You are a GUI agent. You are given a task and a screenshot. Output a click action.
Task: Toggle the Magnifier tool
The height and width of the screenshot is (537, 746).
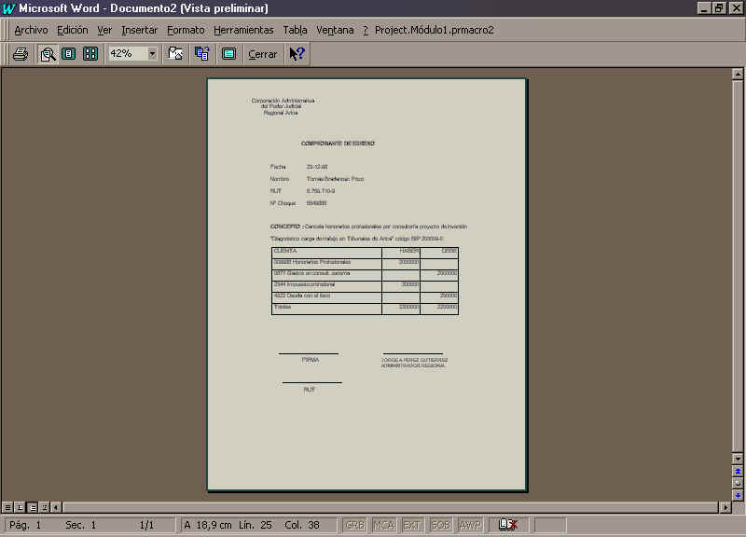click(48, 54)
